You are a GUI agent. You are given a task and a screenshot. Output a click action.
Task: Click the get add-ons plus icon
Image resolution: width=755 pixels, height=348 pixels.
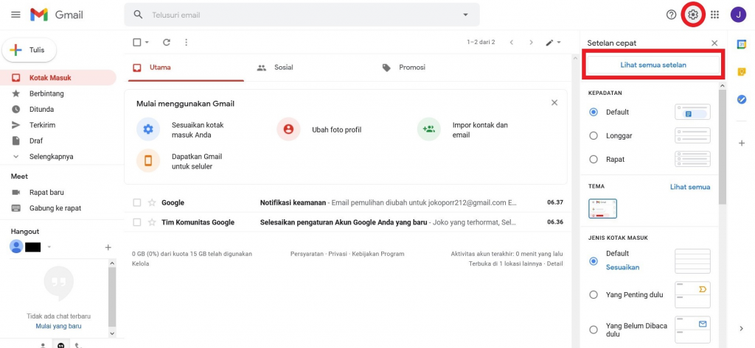[x=742, y=143]
